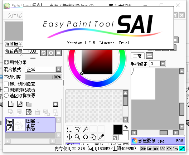Click the black foreground color swatch
Screen dimensions: 189x155
pos(117,130)
